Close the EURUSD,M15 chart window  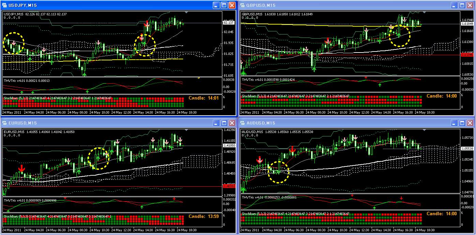(x=232, y=123)
